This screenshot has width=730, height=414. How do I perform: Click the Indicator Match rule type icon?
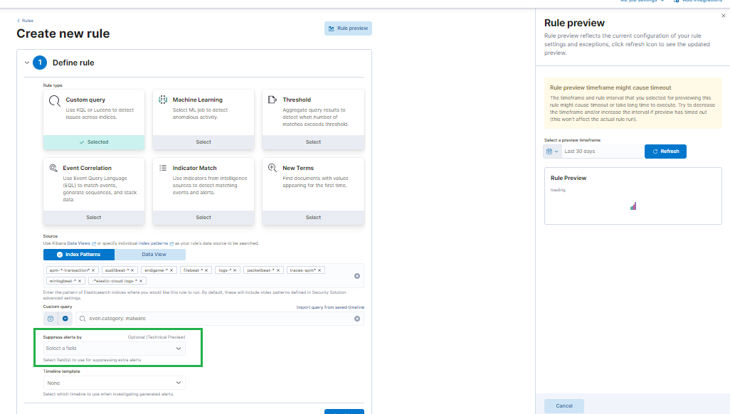(x=162, y=167)
